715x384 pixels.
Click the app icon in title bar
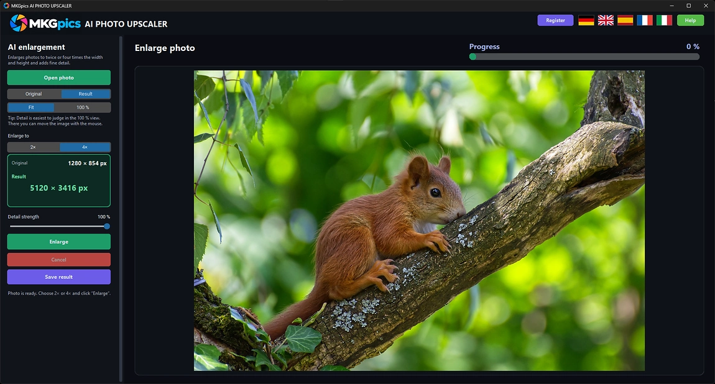(6, 6)
